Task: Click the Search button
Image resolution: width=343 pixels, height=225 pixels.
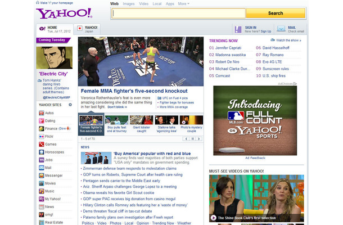Action: (x=276, y=13)
